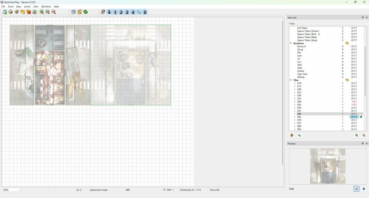Open the 100% zoom level dropdown

(12, 190)
